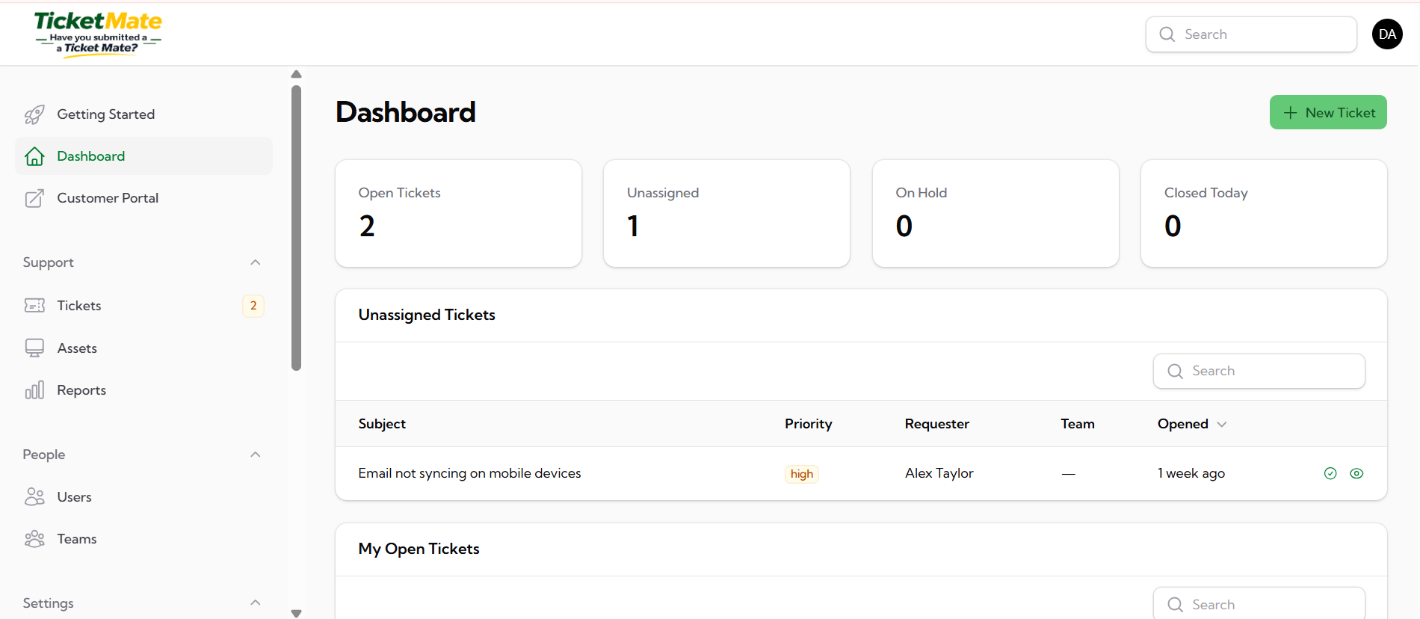The image size is (1420, 619).
Task: Click the 'high' priority tag
Action: point(802,474)
